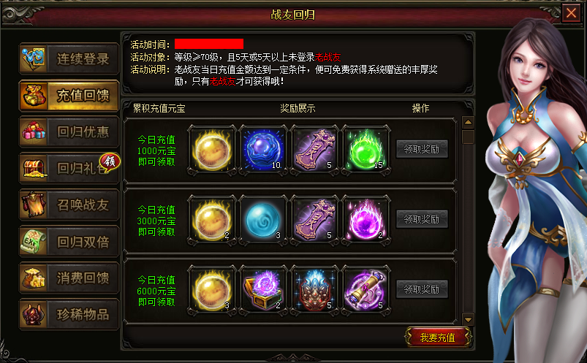Claim reward for 6000元宝 recharge tier
This screenshot has height=363, width=587.
click(422, 289)
